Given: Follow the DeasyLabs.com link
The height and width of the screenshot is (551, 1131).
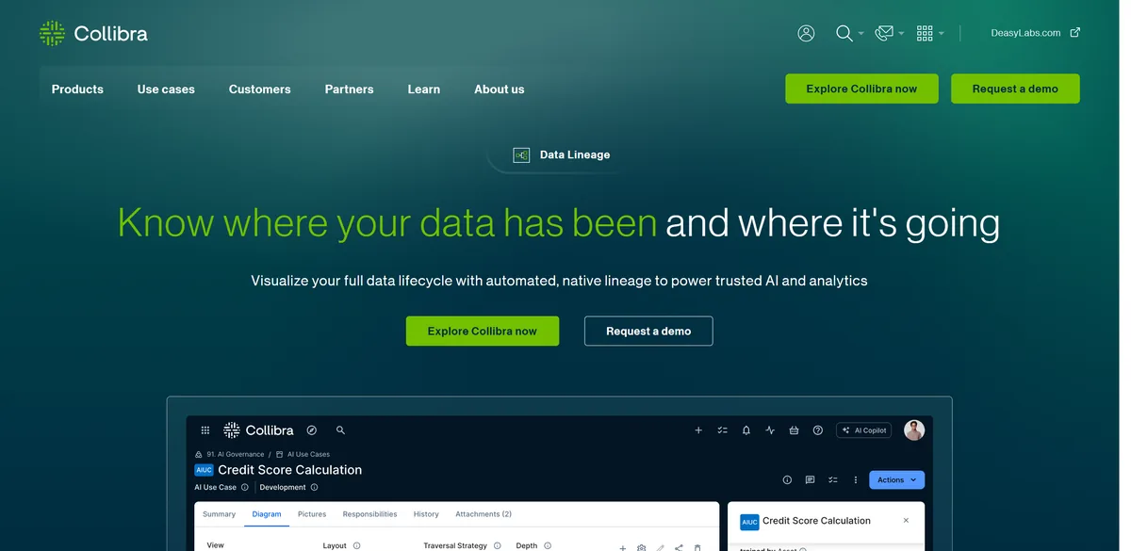Looking at the screenshot, I should click(1025, 33).
